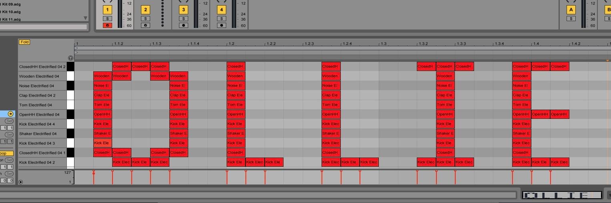This screenshot has height=203, width=611.
Task: Solo track 1 with its S button
Action: 107,19
